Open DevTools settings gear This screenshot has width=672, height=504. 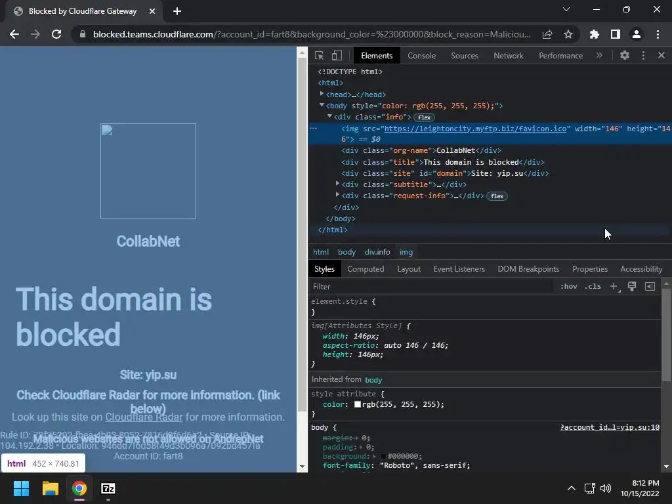click(x=625, y=55)
